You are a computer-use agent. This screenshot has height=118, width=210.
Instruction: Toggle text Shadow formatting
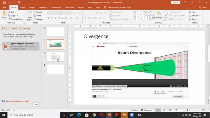tap(59, 18)
